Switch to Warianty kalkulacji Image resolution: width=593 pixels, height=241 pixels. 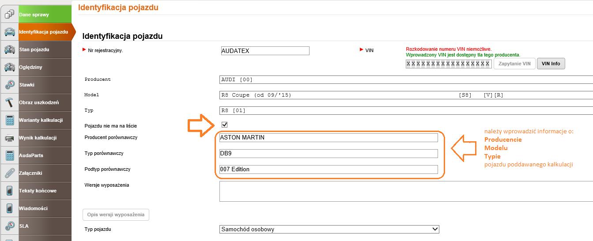point(45,120)
